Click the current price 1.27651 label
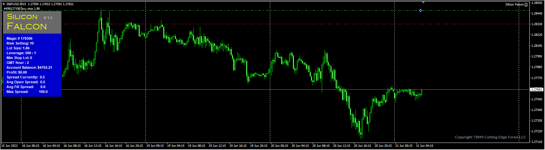545x150 pixels. (536, 90)
